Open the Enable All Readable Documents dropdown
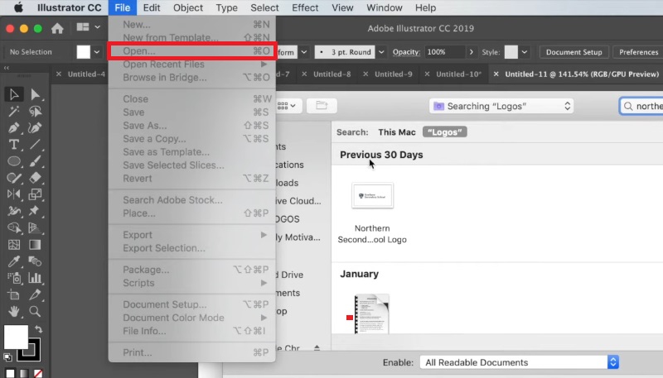The width and height of the screenshot is (663, 378). click(x=520, y=362)
